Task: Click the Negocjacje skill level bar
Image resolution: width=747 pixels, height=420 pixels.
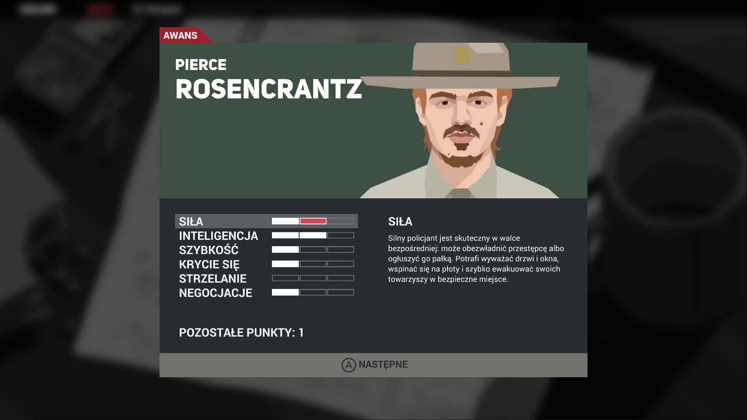Action: point(313,292)
